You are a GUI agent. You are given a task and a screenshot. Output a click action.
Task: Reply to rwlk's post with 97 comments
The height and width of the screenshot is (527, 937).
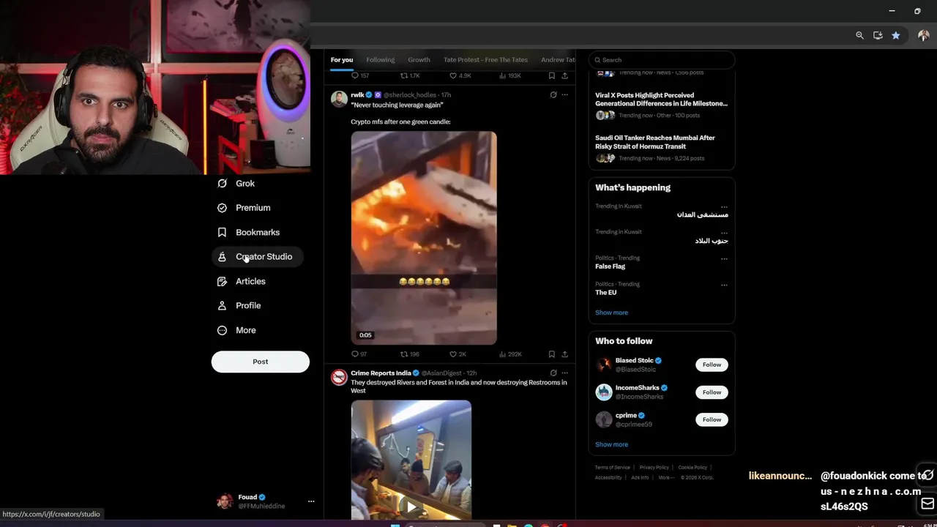pos(359,354)
